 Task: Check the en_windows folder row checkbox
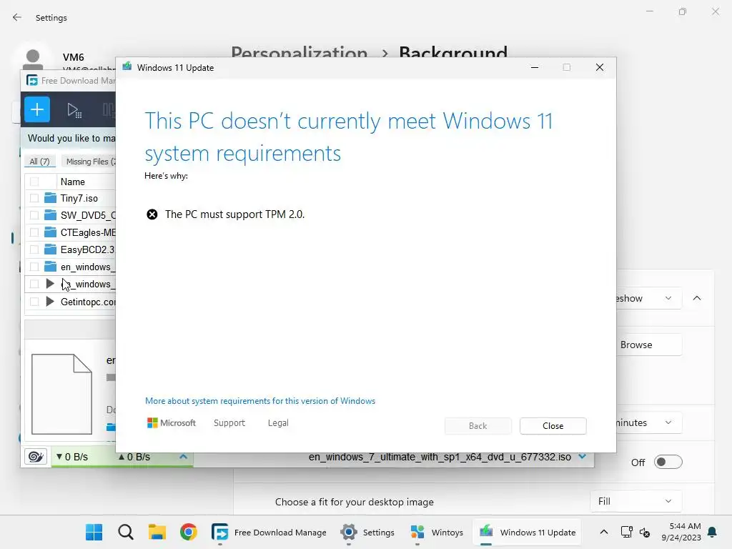[x=34, y=267]
